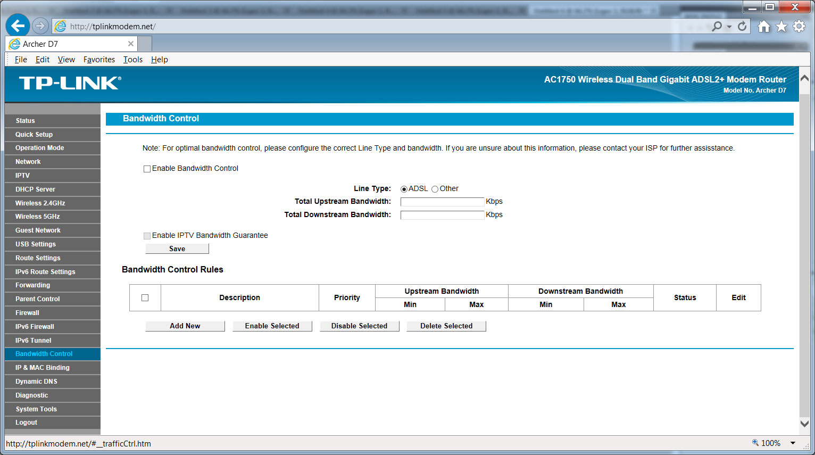Click the Disable Selected button

tap(360, 326)
